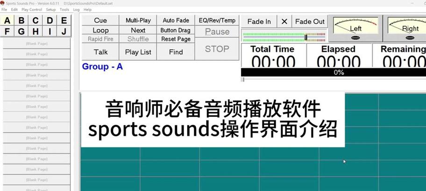The height and width of the screenshot is (191, 426).
Task: Select the first Blank Page button
Action: tap(37, 43)
